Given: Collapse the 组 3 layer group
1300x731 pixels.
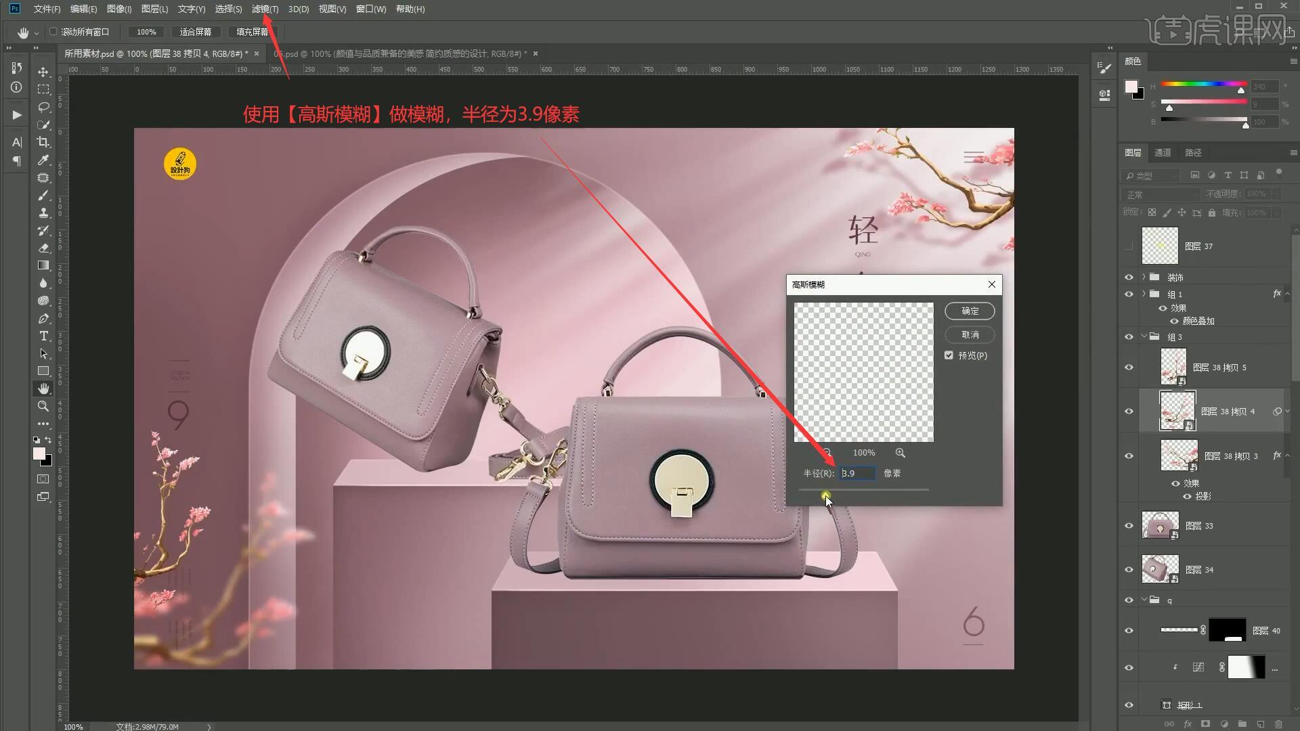Looking at the screenshot, I should [1144, 336].
